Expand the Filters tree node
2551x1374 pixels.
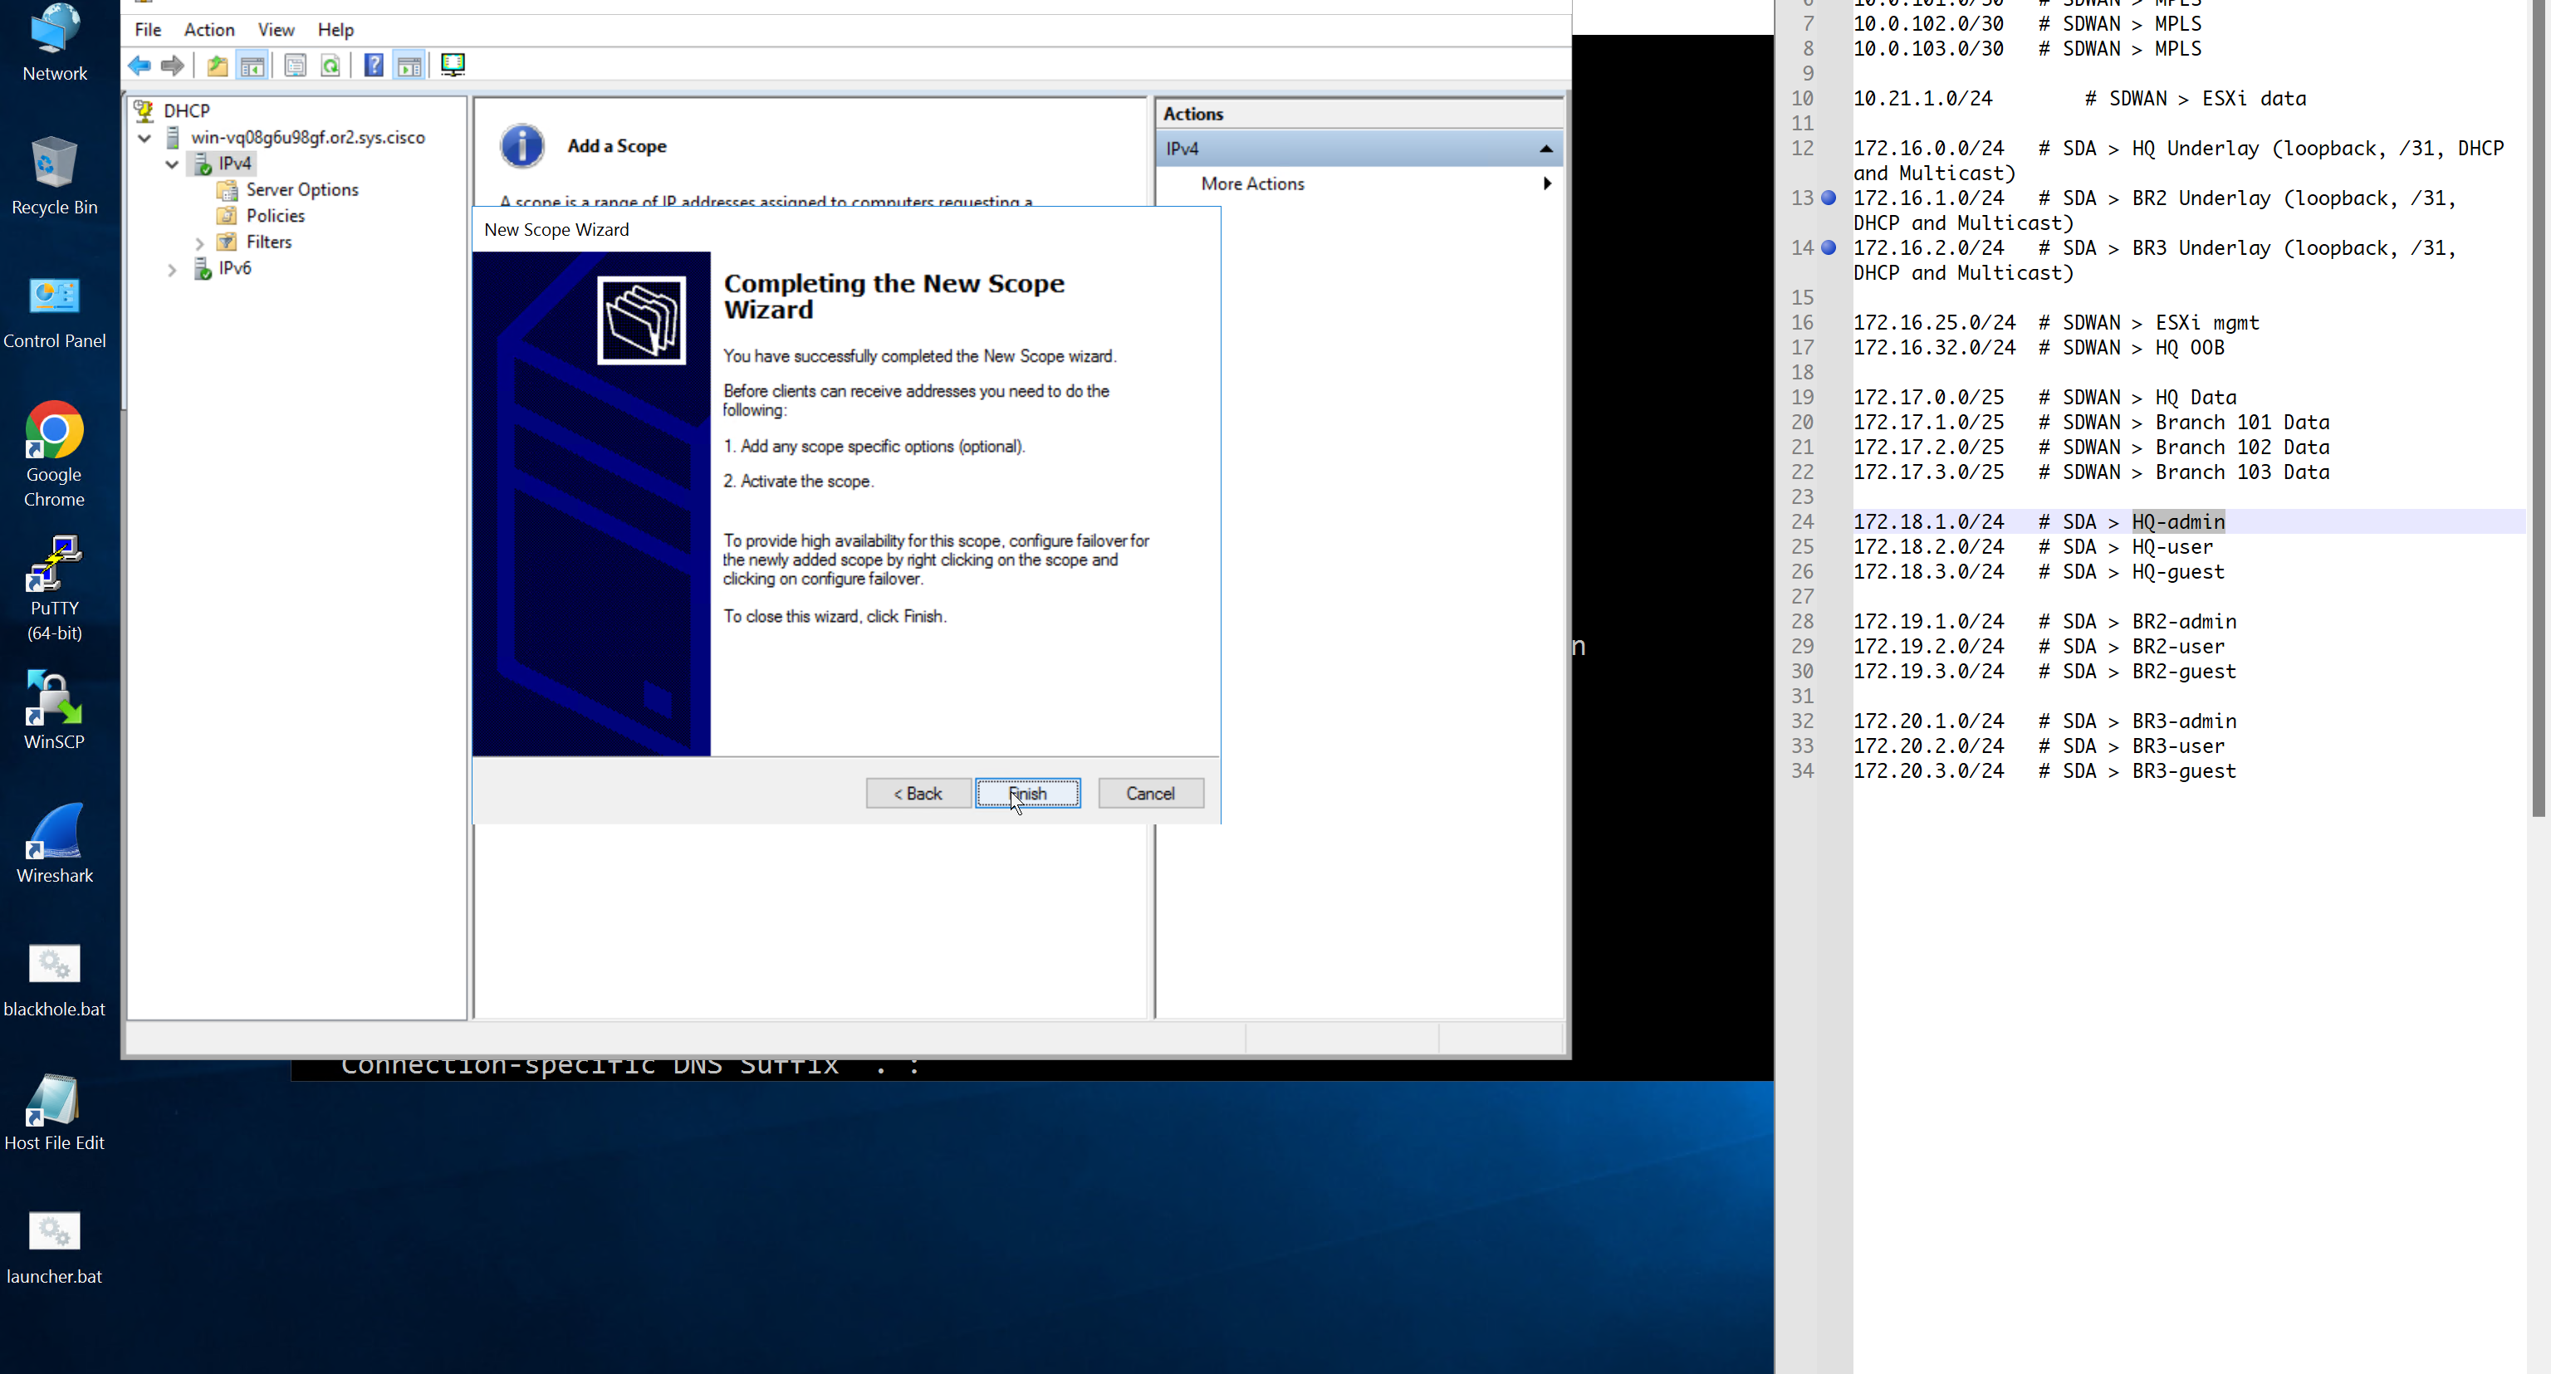[x=199, y=242]
